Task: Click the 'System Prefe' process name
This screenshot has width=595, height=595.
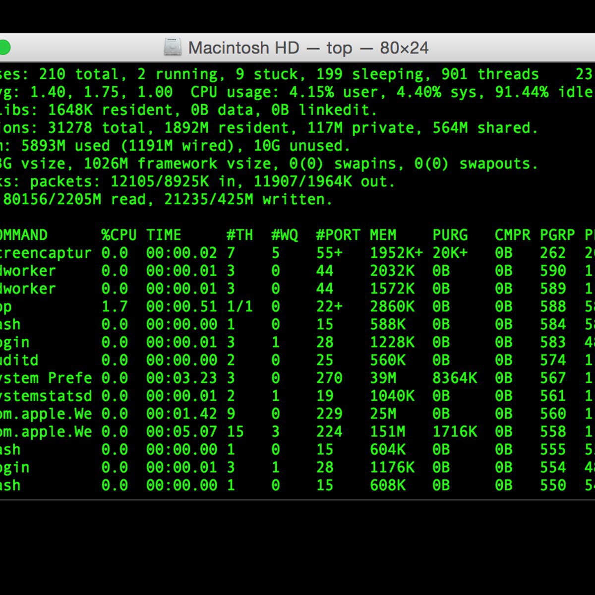Action: click(x=46, y=378)
